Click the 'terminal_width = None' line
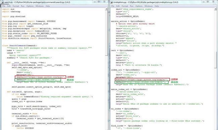This screenshot has height=130, width=218. coord(24,114)
